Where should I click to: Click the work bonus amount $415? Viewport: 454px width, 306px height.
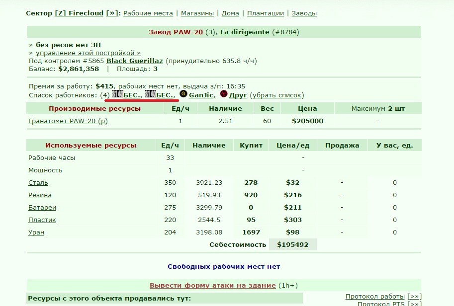[104, 86]
